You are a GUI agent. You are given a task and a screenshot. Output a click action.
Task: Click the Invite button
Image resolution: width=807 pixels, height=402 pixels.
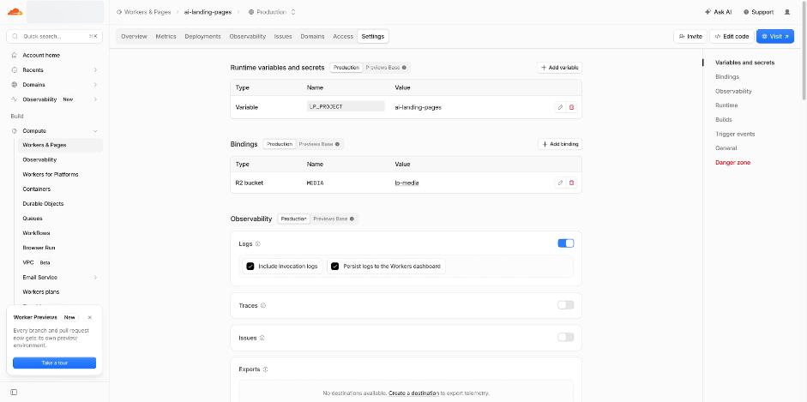click(690, 37)
